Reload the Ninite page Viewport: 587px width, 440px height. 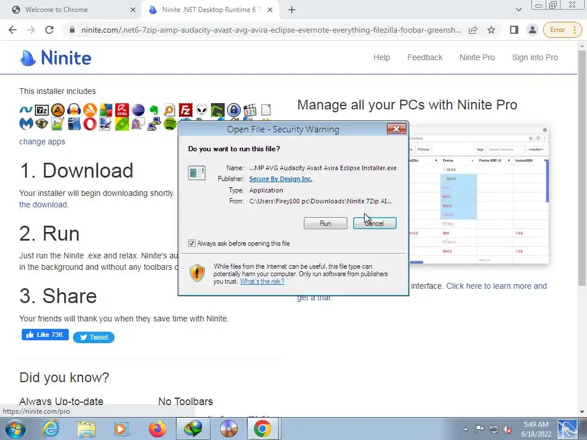coord(49,30)
